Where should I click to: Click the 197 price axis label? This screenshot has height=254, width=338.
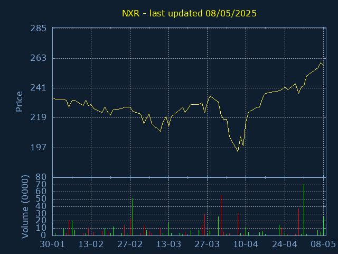[x=39, y=148]
